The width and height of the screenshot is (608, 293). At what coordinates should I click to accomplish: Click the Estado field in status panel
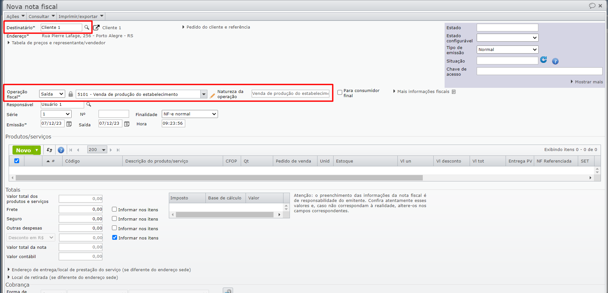[x=507, y=28]
